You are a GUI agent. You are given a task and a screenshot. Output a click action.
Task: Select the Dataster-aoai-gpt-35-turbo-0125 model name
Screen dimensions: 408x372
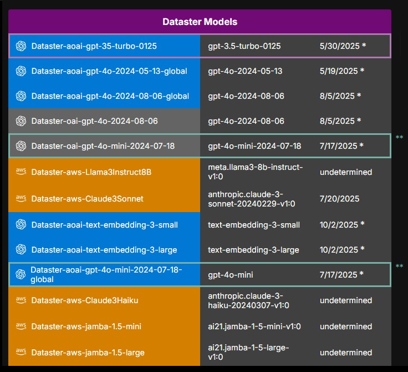coord(94,46)
